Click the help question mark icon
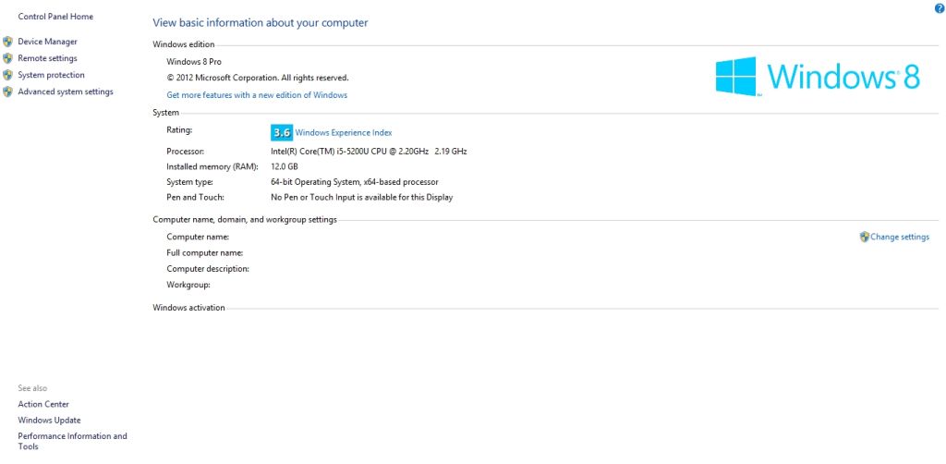 pos(939,7)
